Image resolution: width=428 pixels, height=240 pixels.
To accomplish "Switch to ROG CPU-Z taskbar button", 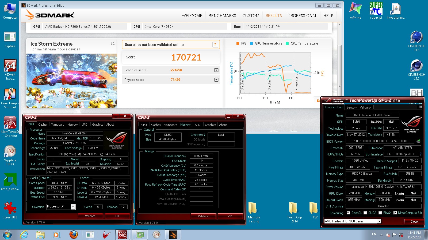I will (123, 235).
